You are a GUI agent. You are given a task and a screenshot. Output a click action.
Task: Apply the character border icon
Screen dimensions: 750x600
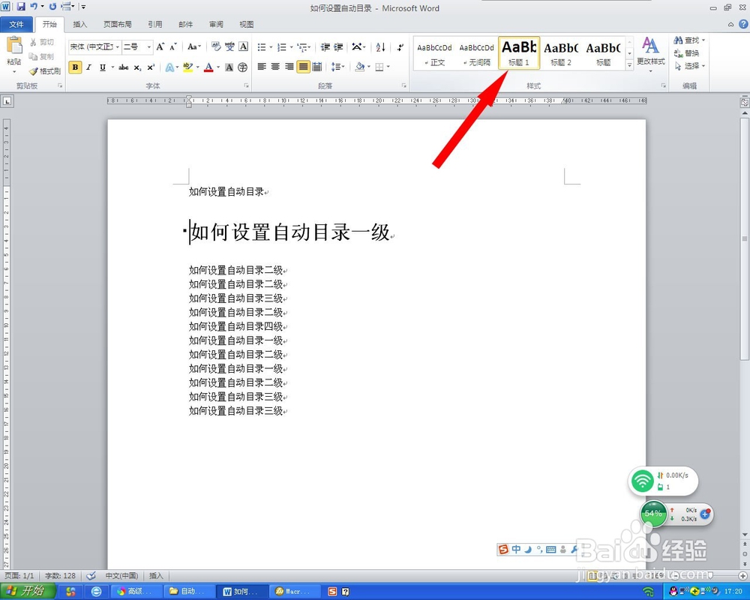pos(243,46)
